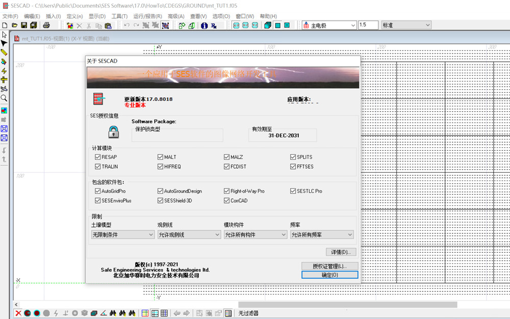510x319 pixels.
Task: Click the multicolor shapes icon in top toolbar
Action: pyautogui.click(x=70, y=25)
